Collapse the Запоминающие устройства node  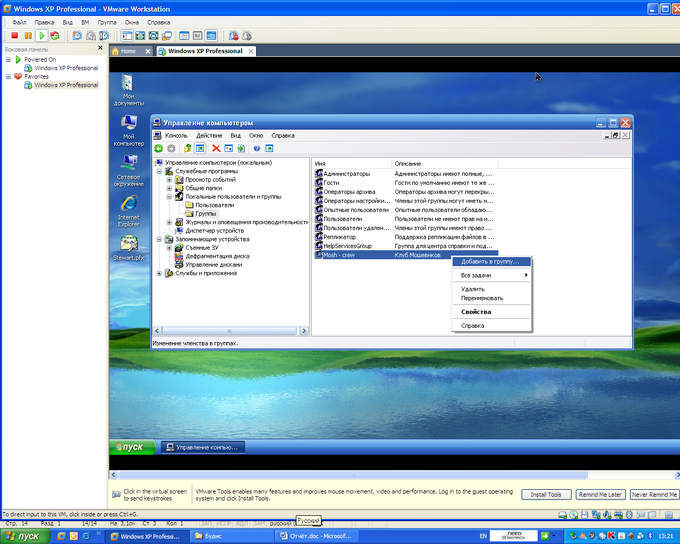[159, 239]
